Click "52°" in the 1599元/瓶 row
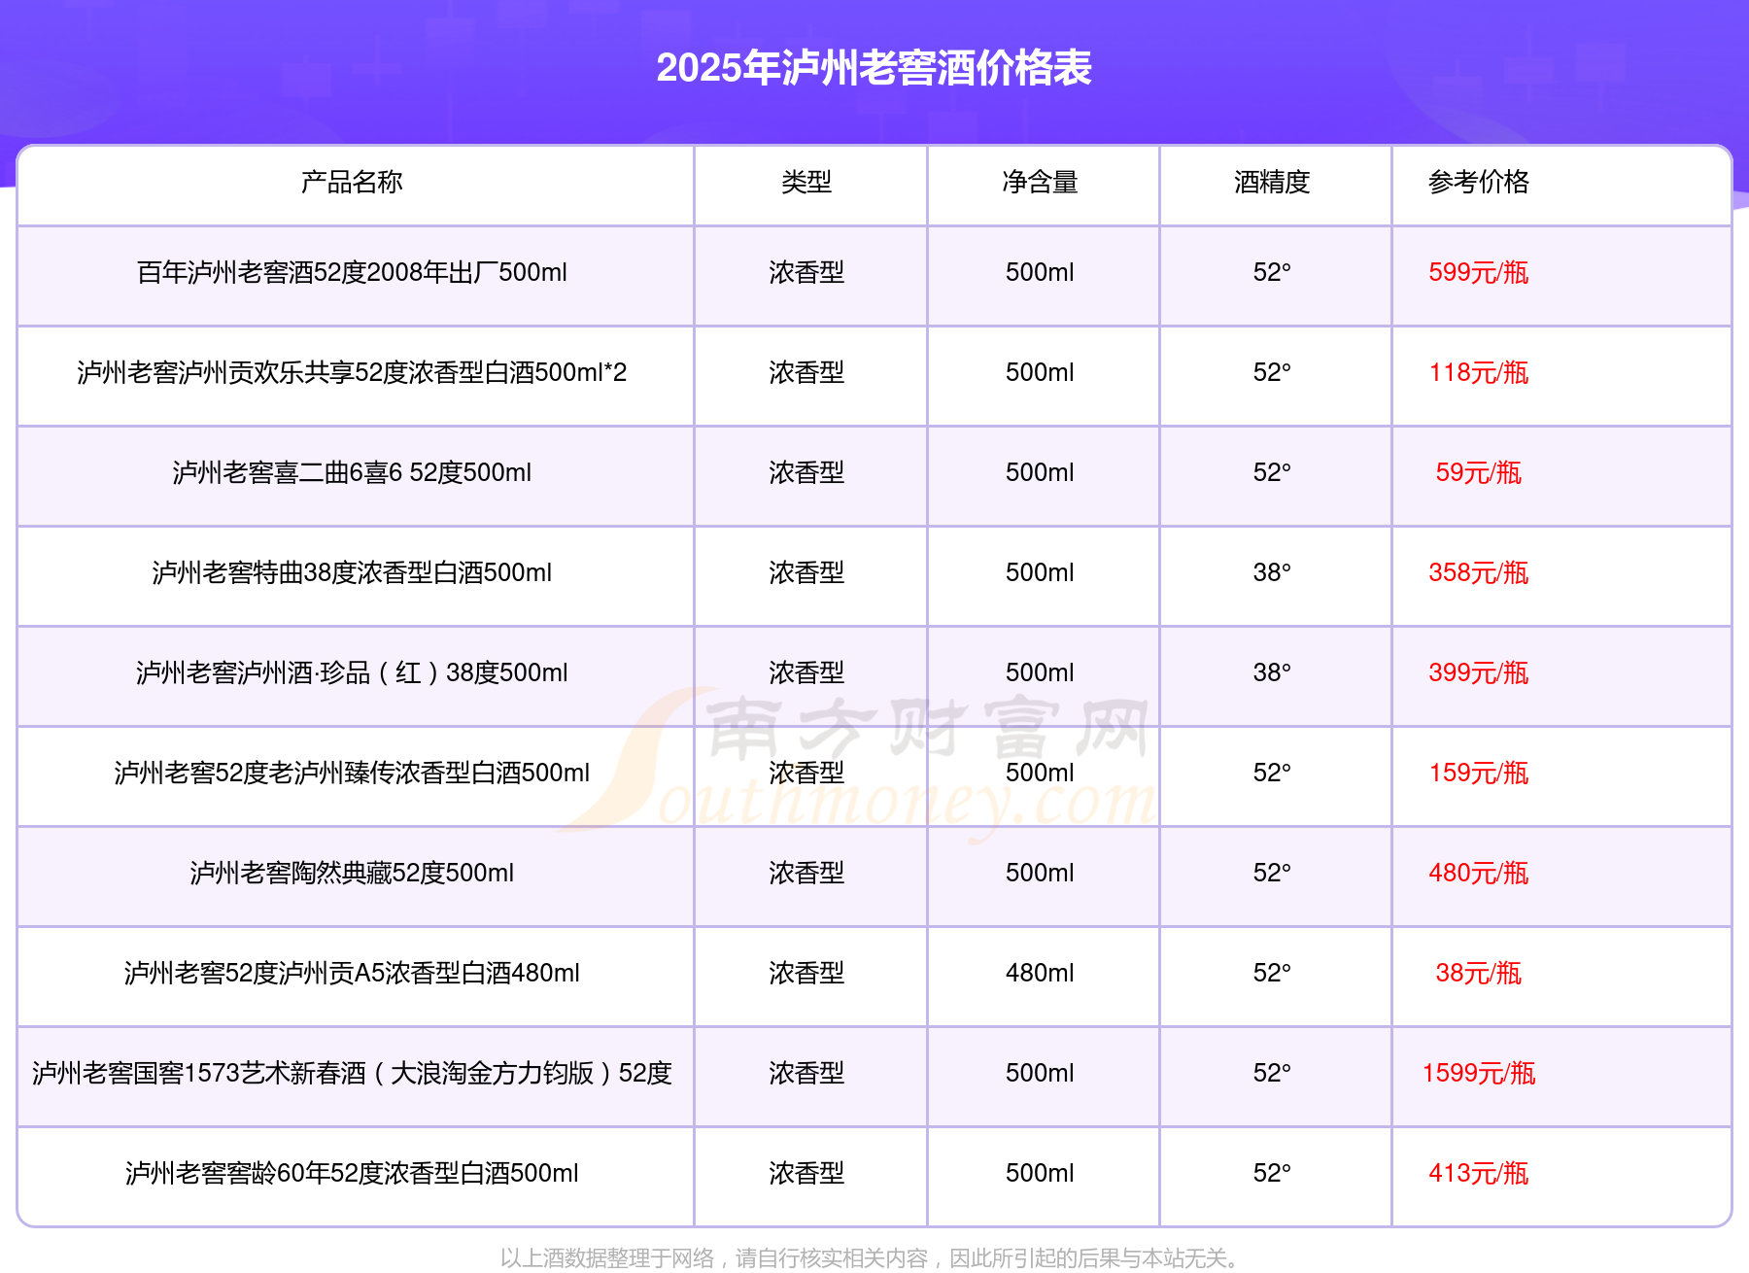1749x1273 pixels. tap(1272, 1073)
